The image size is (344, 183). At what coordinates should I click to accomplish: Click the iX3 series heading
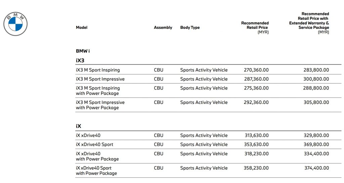[80, 60]
